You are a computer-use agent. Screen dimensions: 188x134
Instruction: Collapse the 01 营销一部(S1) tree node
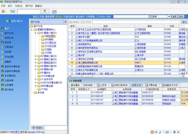pos(35,33)
